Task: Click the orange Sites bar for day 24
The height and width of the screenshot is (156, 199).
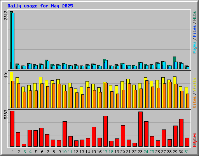Action: pos(147,94)
